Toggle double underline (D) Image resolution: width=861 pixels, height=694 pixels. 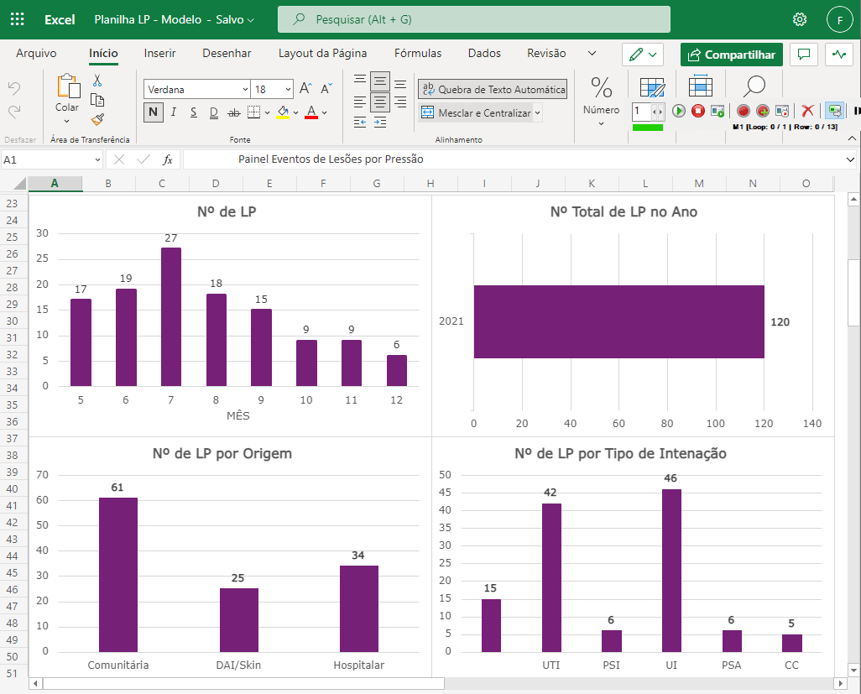pos(214,112)
